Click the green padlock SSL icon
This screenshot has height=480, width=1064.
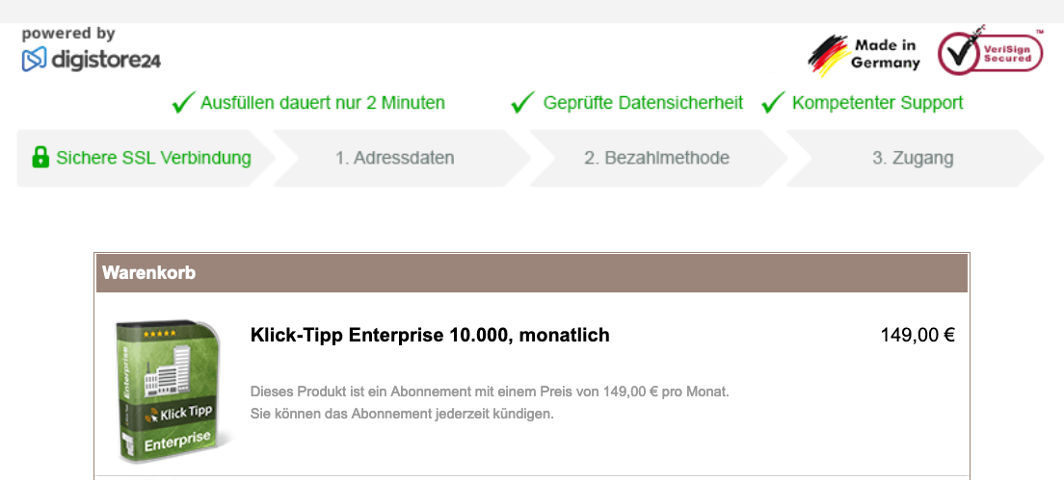click(40, 159)
